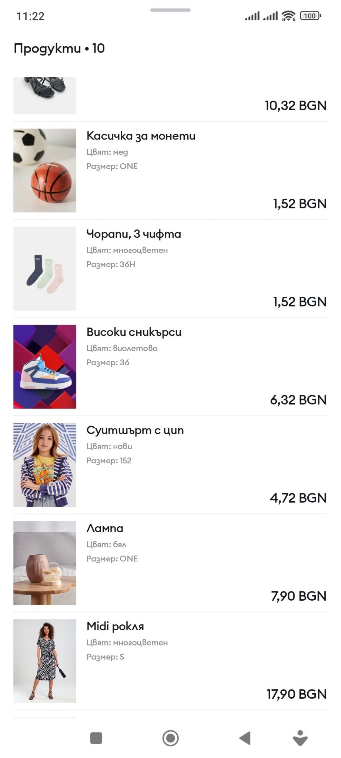The width and height of the screenshot is (341, 758).
Task: Select the 'Високи сникърси' product title
Action: (x=134, y=332)
